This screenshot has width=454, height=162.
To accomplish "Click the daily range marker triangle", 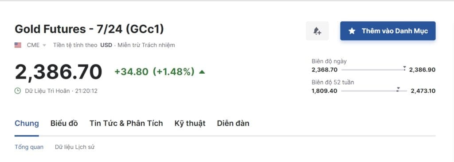I will (x=404, y=67).
